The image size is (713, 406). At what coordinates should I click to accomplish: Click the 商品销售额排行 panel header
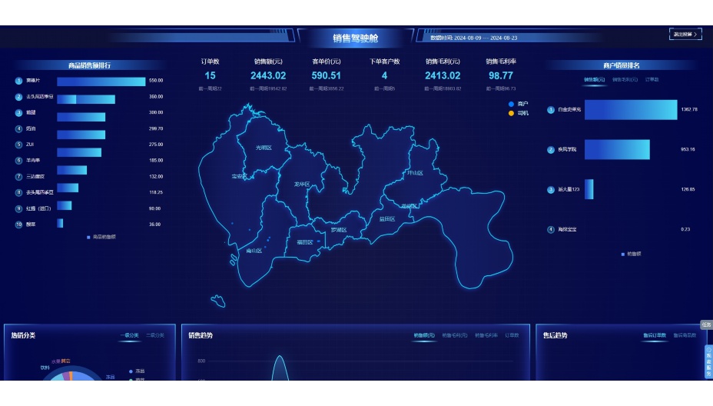[x=90, y=65]
